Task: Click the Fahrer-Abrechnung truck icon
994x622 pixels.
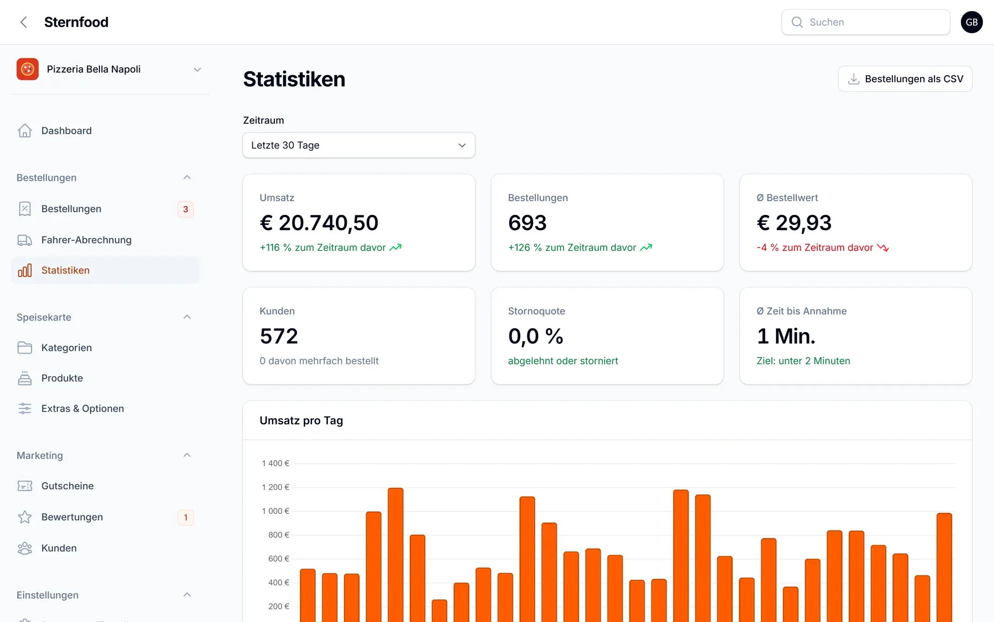Action: pyautogui.click(x=25, y=240)
